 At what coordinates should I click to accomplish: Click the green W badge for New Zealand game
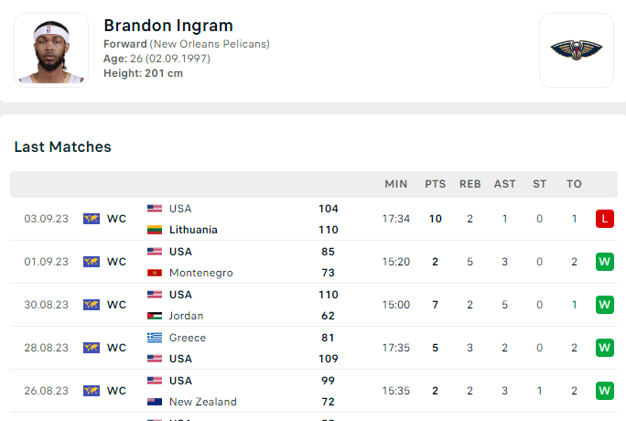point(604,391)
